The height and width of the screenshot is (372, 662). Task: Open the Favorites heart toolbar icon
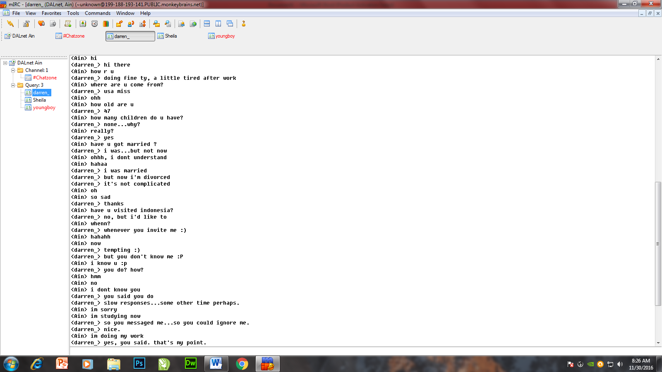coord(41,24)
